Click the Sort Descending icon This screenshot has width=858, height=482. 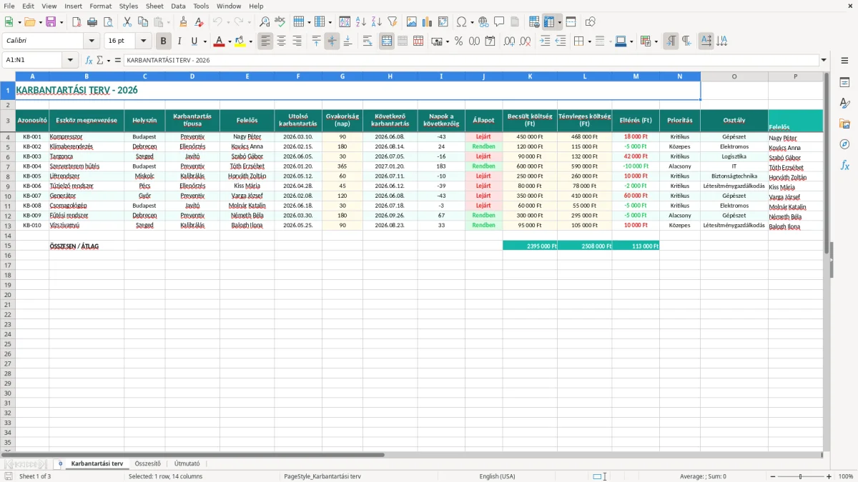pyautogui.click(x=377, y=22)
